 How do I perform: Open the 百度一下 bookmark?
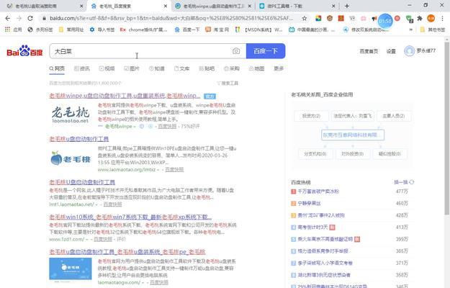[x=187, y=30]
